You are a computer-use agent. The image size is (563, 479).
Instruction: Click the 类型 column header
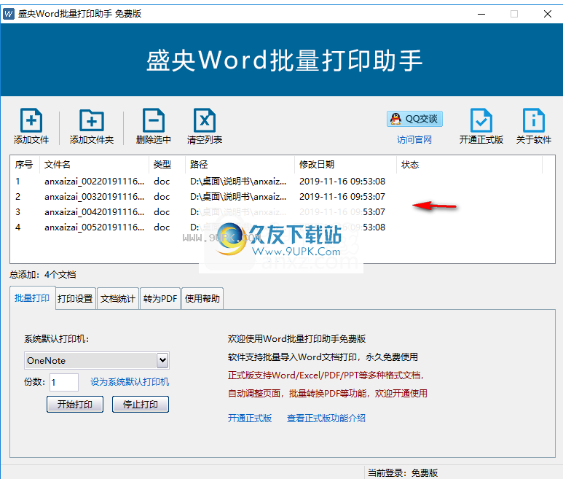167,165
